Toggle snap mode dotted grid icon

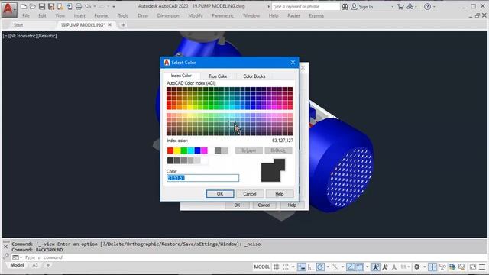(x=286, y=267)
